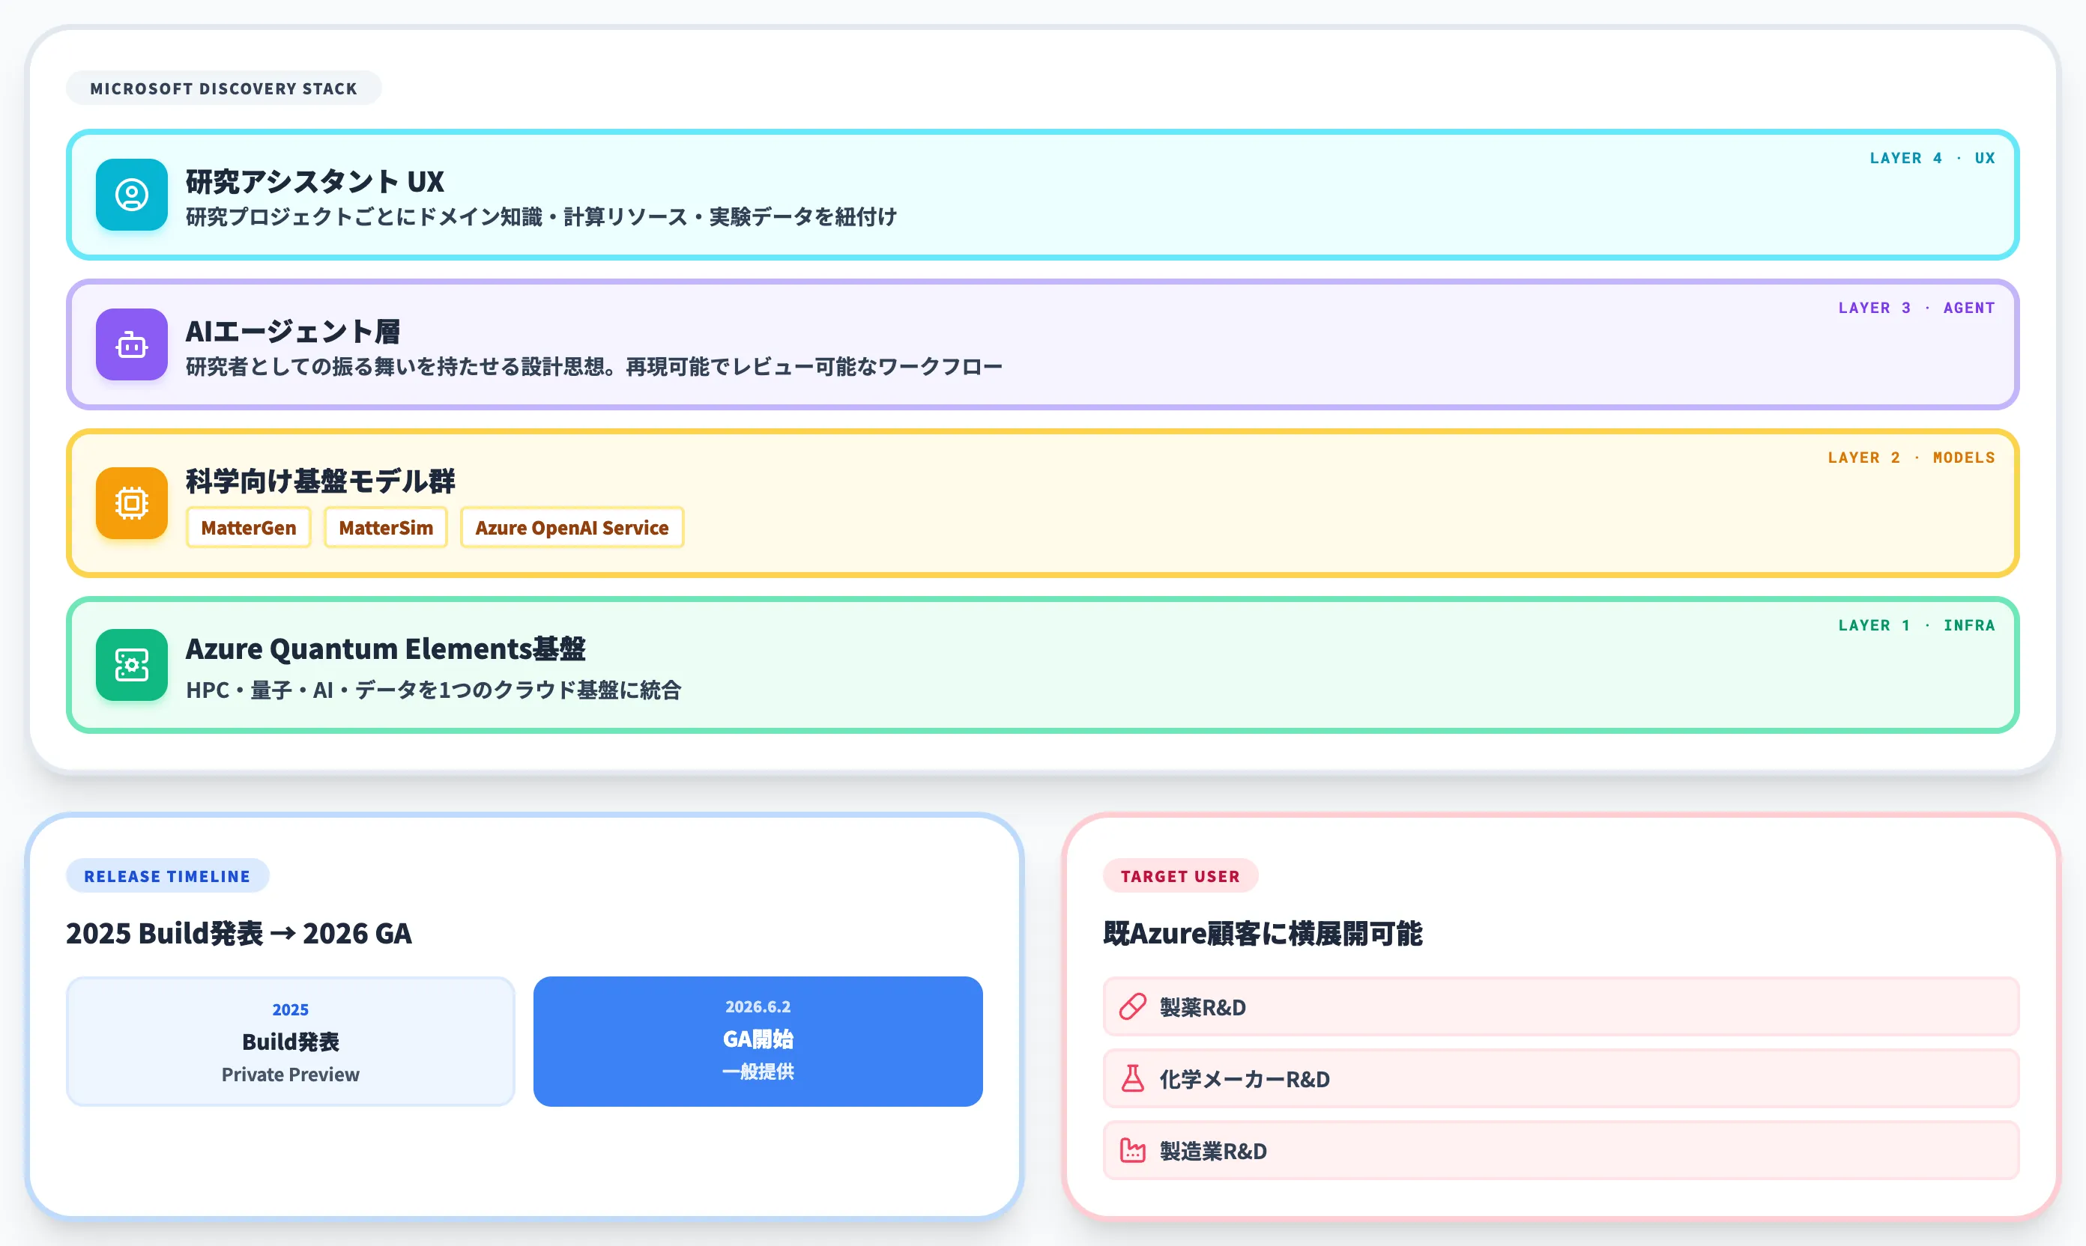Image resolution: width=2086 pixels, height=1246 pixels.
Task: Click the LAYER 3 · AGENT label
Action: (1917, 307)
